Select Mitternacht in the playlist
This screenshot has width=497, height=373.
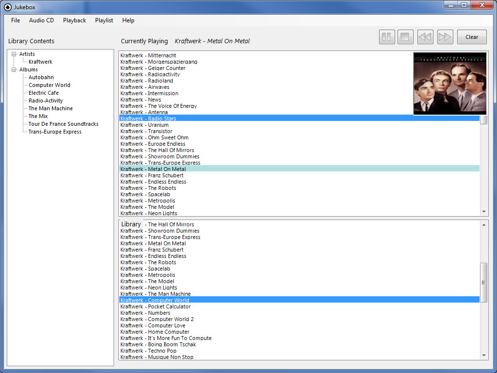pos(149,55)
